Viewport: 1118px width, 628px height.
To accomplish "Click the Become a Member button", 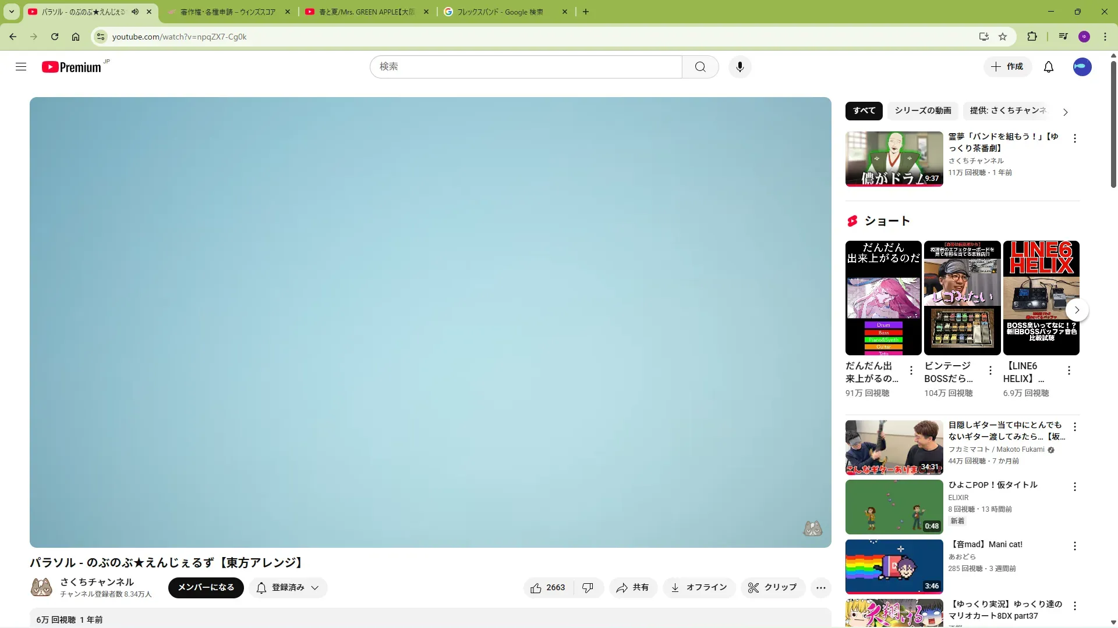I will (206, 588).
